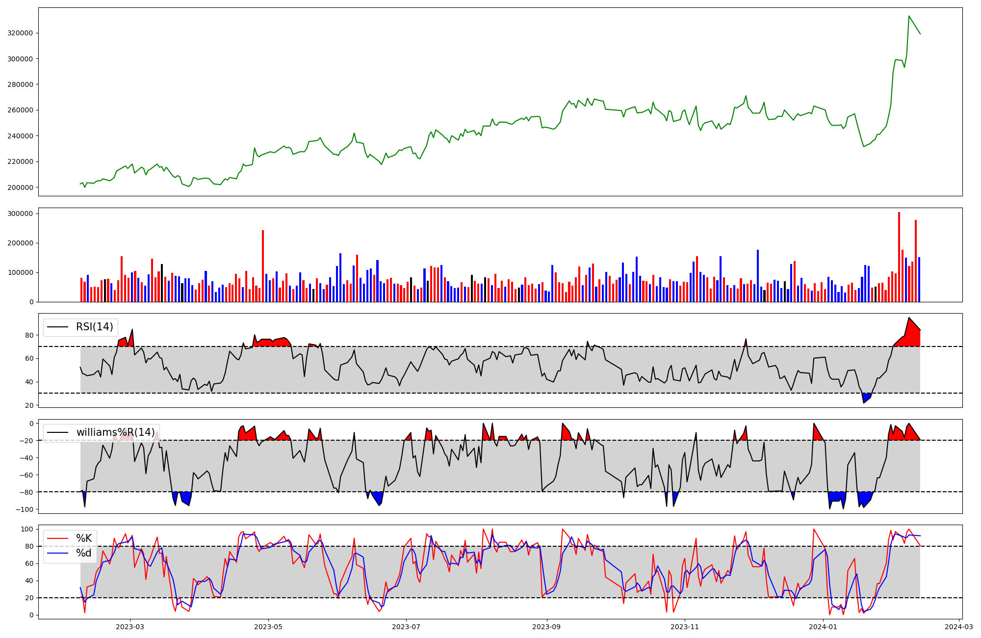Click the black RSI(14) legend line sample
The image size is (981, 638).
click(57, 327)
